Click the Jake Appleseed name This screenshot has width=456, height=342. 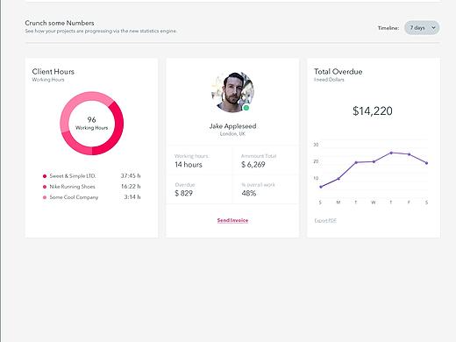coord(232,126)
